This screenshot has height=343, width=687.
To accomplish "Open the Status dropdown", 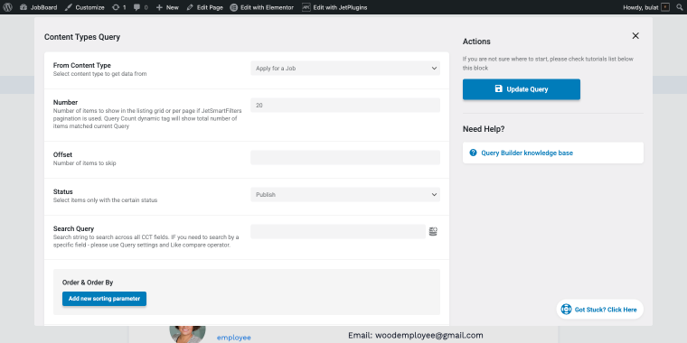I will point(345,195).
